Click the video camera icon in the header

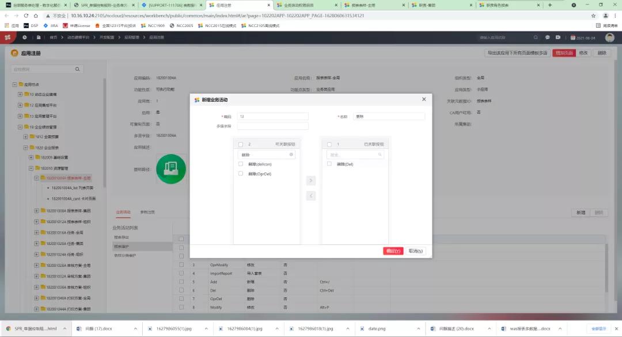coord(557,37)
